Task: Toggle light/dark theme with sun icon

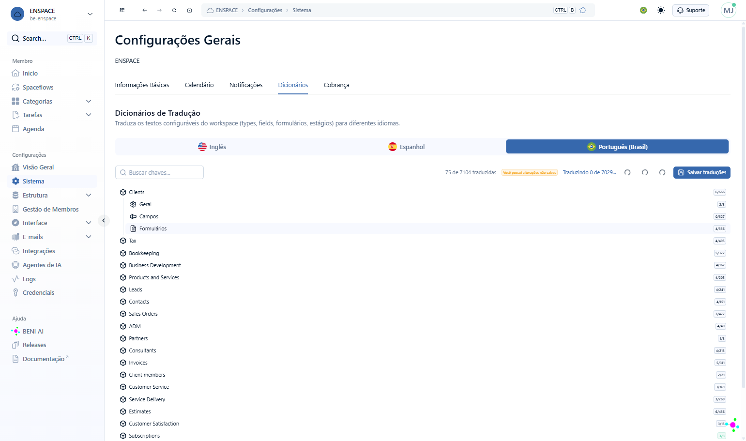Action: [x=661, y=10]
